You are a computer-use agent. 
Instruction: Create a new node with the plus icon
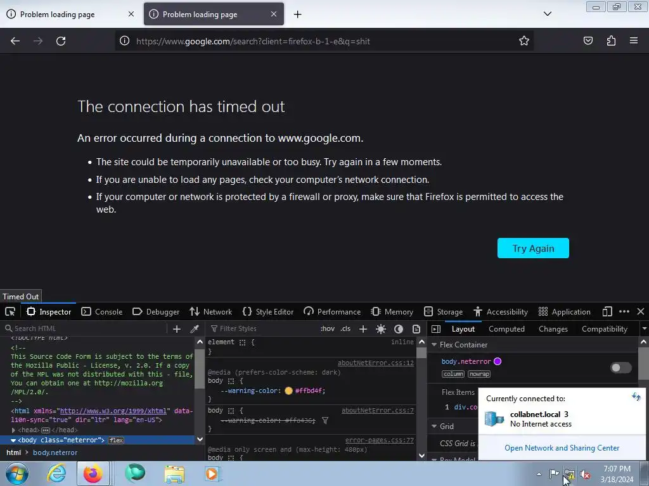click(177, 329)
